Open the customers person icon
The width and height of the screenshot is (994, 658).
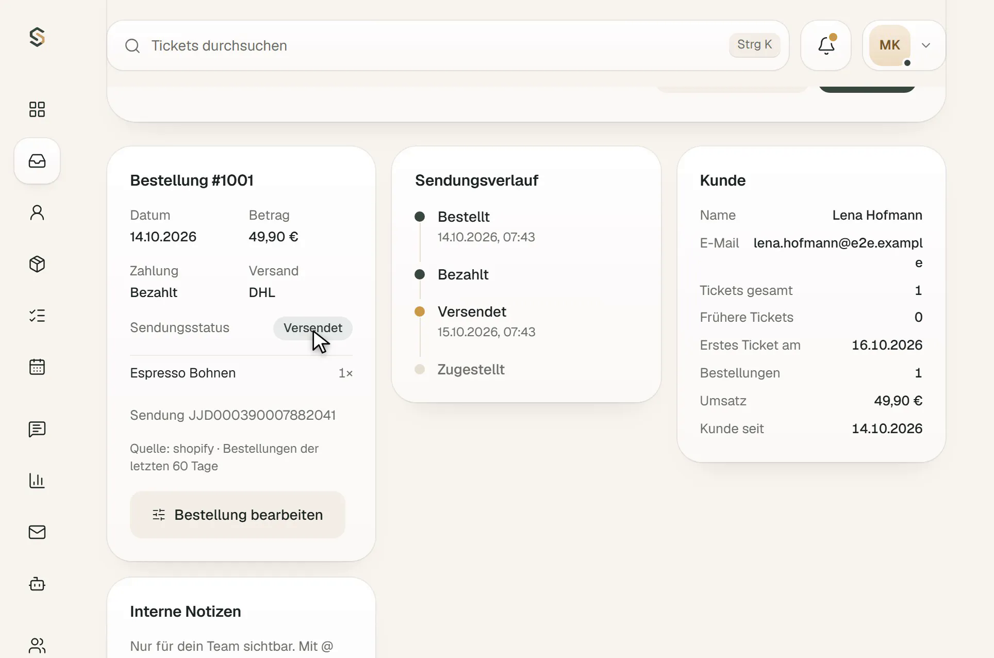click(37, 212)
